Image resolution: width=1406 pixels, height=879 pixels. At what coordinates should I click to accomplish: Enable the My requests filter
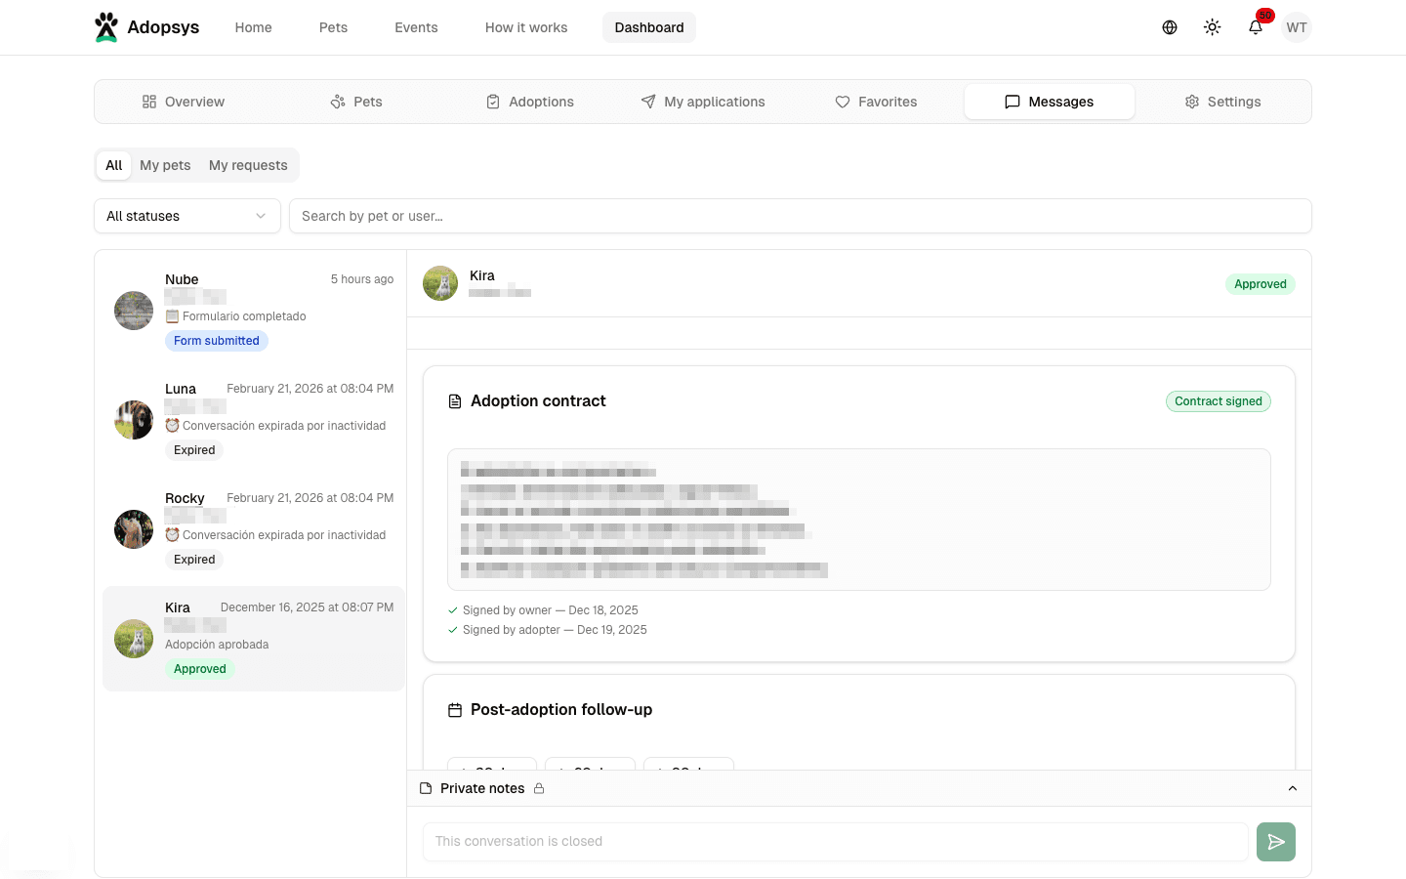pyautogui.click(x=247, y=165)
